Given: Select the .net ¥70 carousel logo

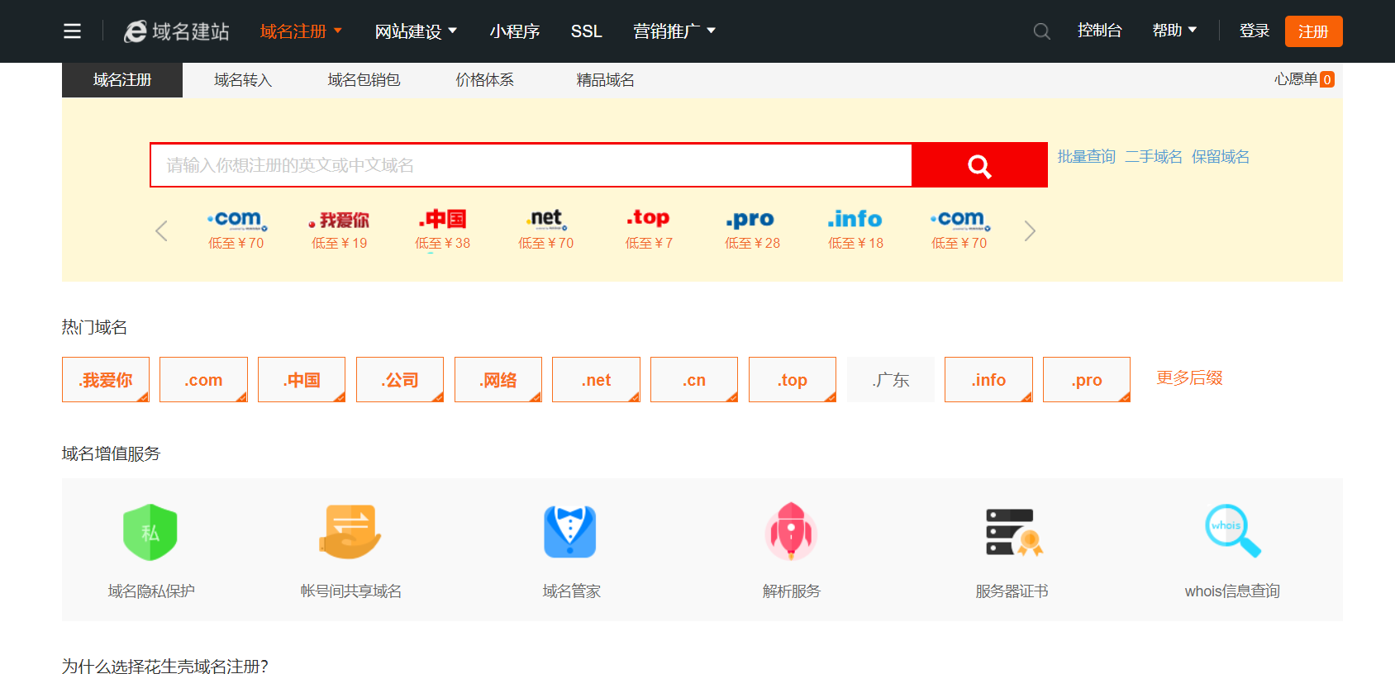Looking at the screenshot, I should pyautogui.click(x=546, y=219).
